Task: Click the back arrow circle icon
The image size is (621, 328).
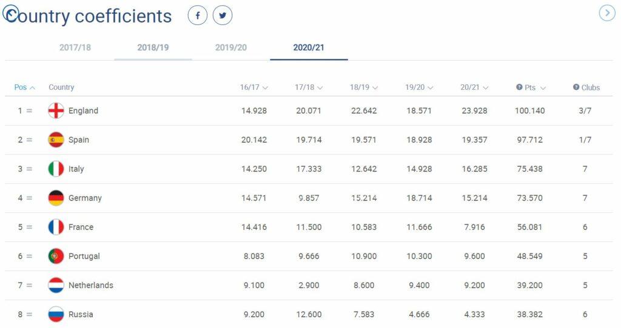Action: click(11, 13)
